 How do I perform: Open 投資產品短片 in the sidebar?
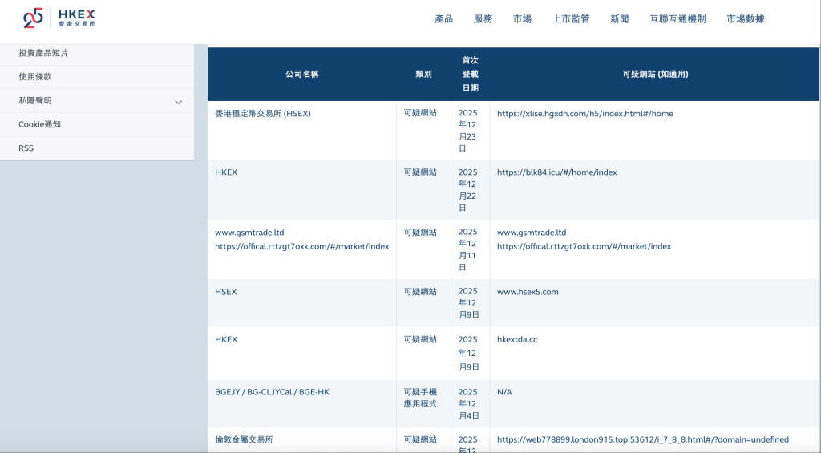(43, 53)
